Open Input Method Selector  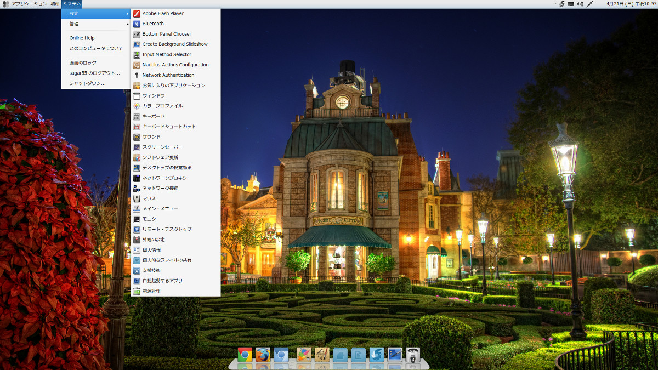175,54
